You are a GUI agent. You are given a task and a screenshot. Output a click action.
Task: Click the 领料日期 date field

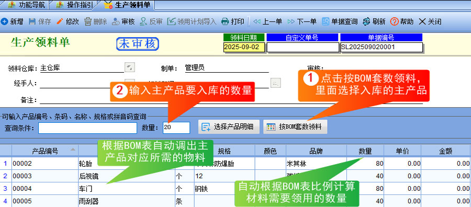244,47
